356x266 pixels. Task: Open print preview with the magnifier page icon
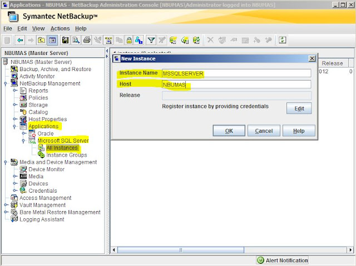(x=76, y=41)
